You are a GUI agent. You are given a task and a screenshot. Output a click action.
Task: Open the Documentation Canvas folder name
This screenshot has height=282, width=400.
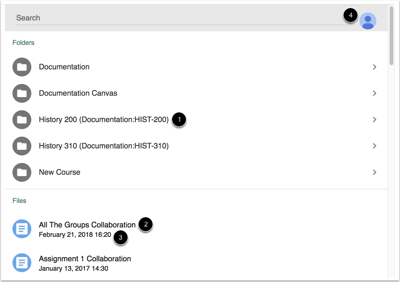tap(78, 94)
